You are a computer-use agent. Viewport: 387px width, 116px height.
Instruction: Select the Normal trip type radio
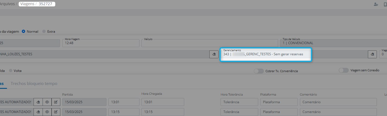click(x=23, y=31)
